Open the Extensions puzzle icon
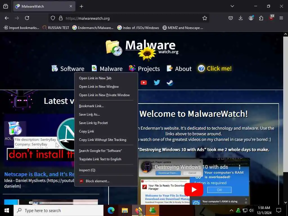Viewport: 288px width, 216px height. click(261, 18)
